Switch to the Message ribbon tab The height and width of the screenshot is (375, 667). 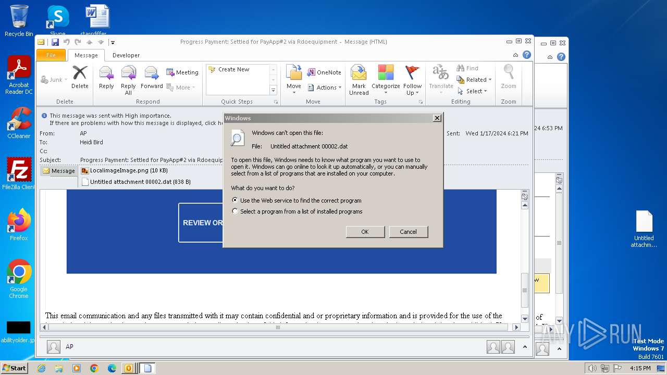click(x=86, y=55)
